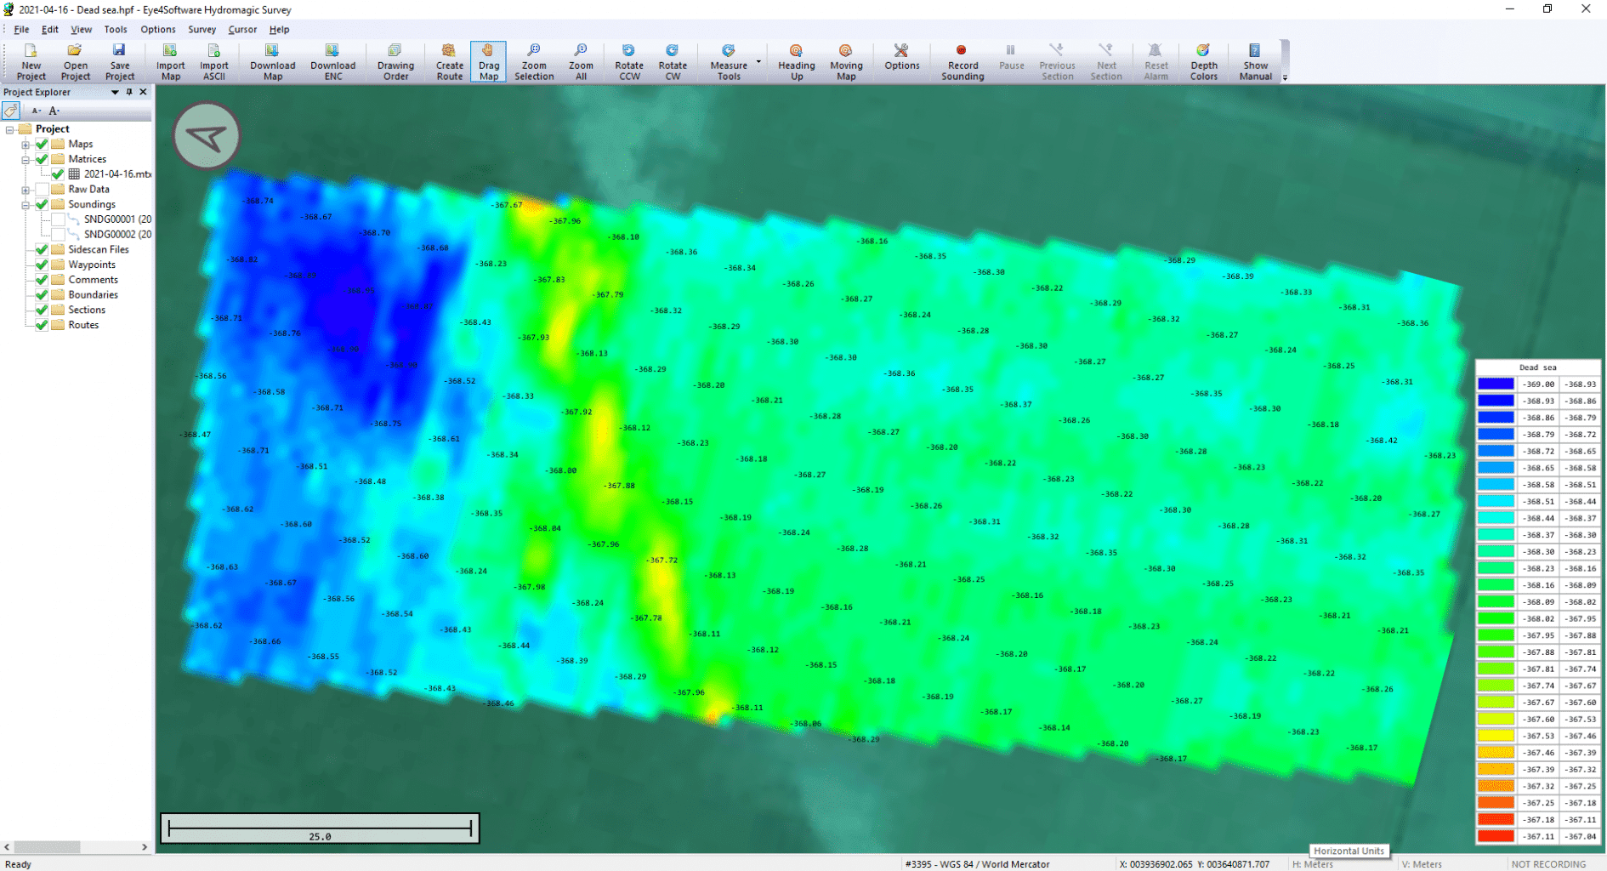Open the Download ENC tool
This screenshot has height=871, width=1607.
click(x=333, y=62)
